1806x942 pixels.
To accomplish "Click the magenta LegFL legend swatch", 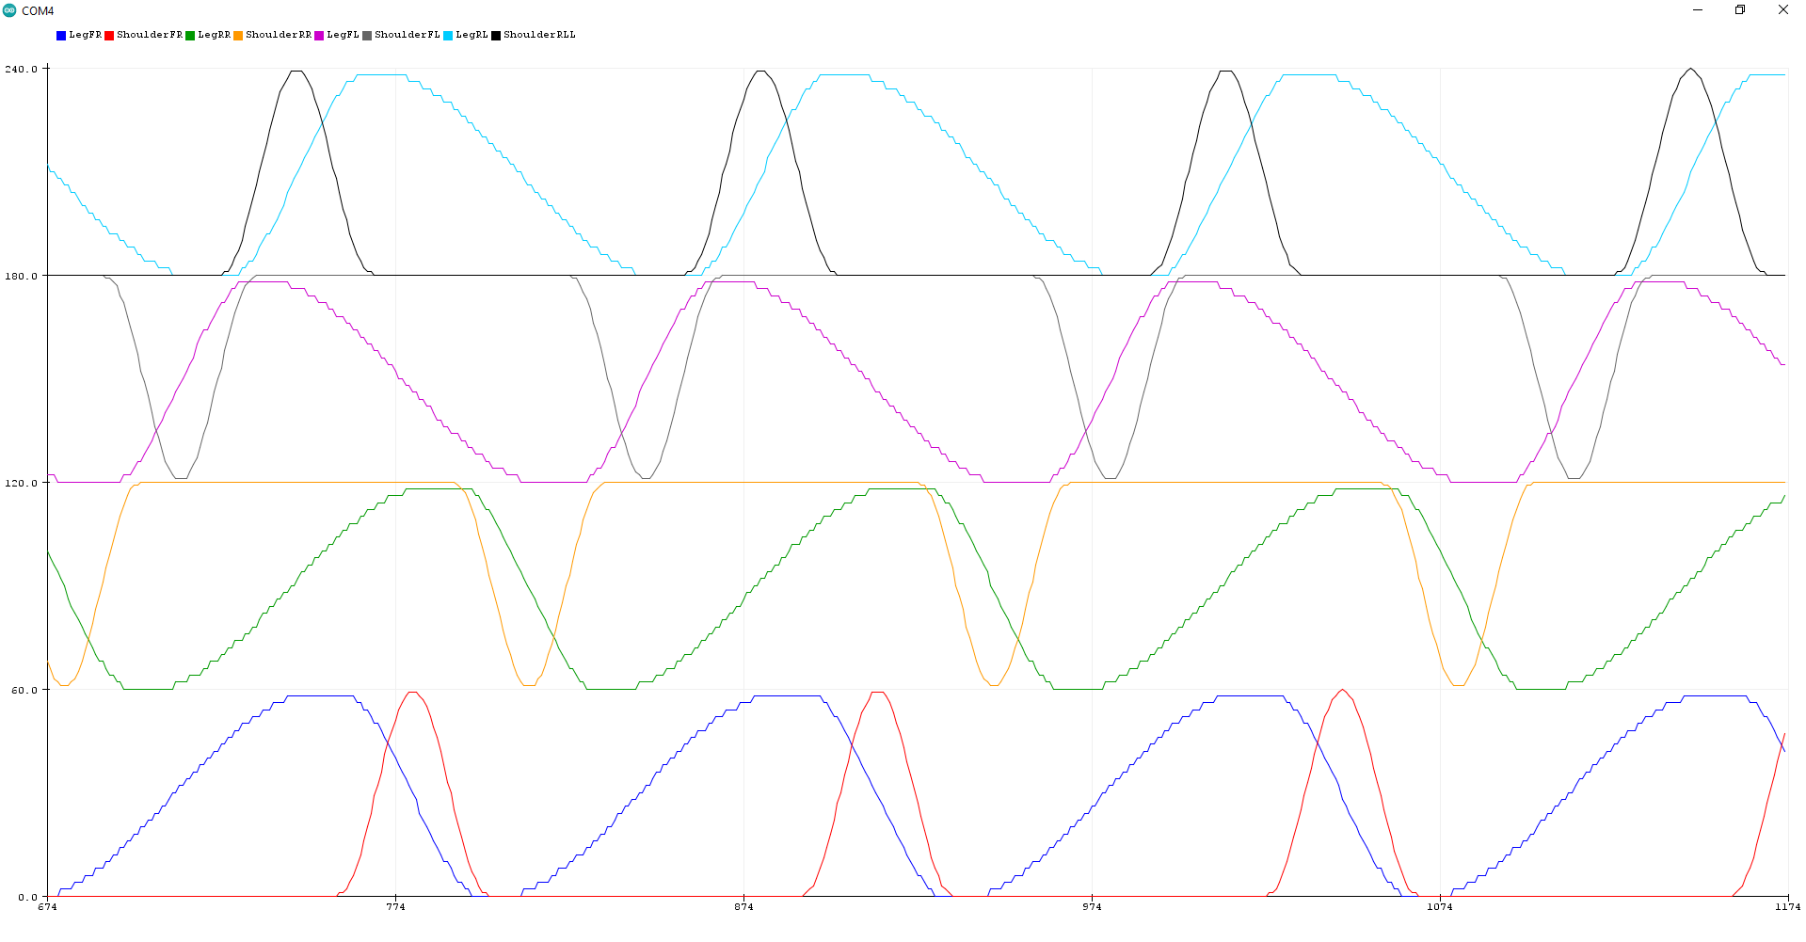I will click(x=319, y=36).
